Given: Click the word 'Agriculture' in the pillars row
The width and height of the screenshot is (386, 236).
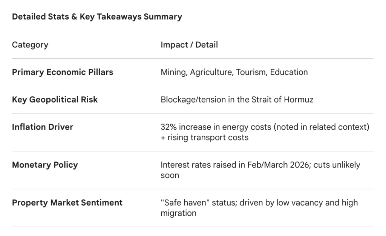Looking at the screenshot, I should [x=211, y=72].
